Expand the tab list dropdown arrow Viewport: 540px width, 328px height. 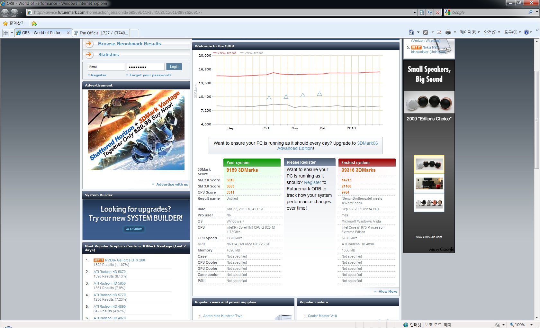12,33
